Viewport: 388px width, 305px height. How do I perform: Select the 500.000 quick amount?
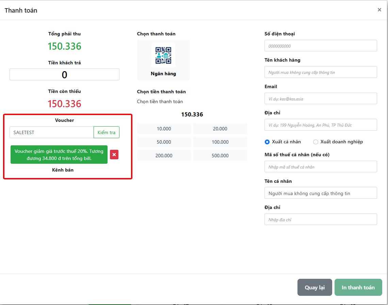(220, 156)
